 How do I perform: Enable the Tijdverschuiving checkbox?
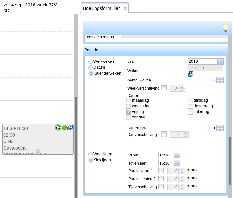(x=161, y=187)
